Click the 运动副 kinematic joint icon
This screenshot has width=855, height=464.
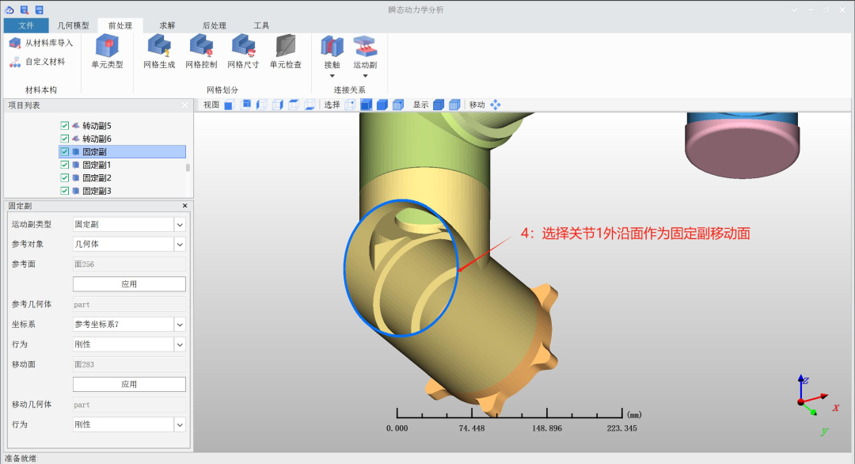coord(365,47)
